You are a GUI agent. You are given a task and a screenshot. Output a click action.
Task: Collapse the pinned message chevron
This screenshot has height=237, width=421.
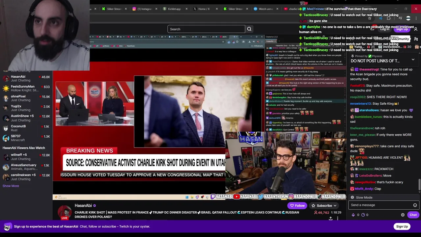[413, 60]
